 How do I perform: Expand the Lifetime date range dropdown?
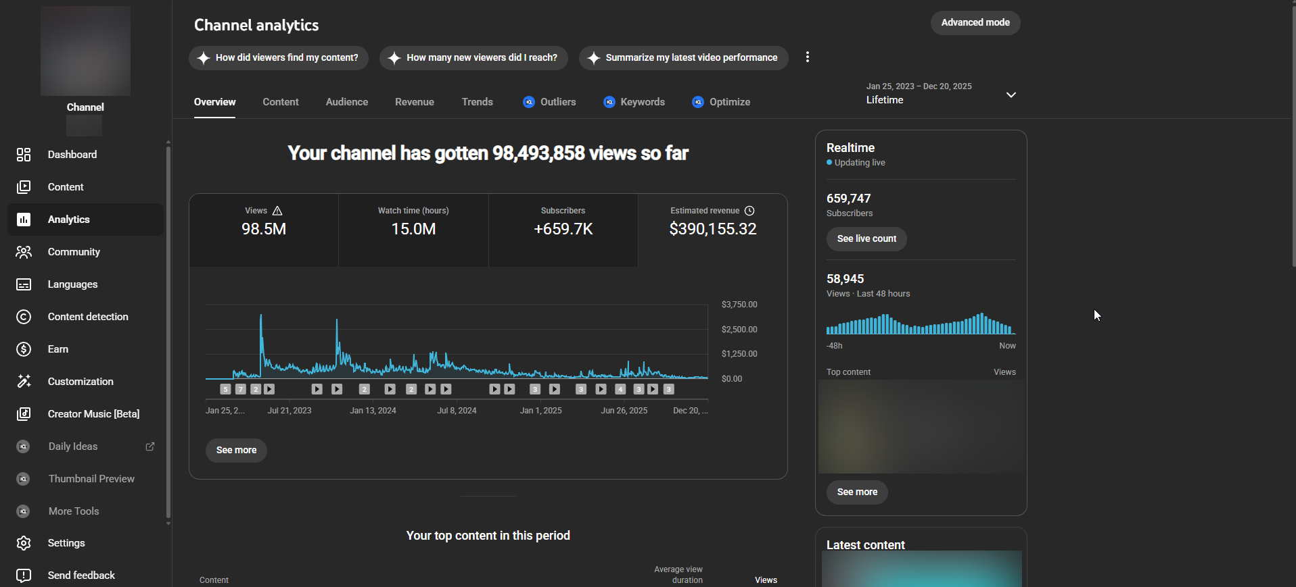point(1011,95)
